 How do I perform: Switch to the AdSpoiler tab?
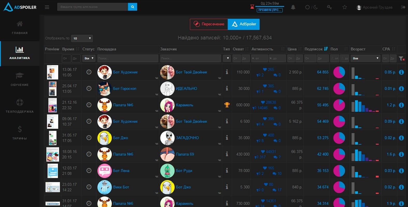click(244, 24)
